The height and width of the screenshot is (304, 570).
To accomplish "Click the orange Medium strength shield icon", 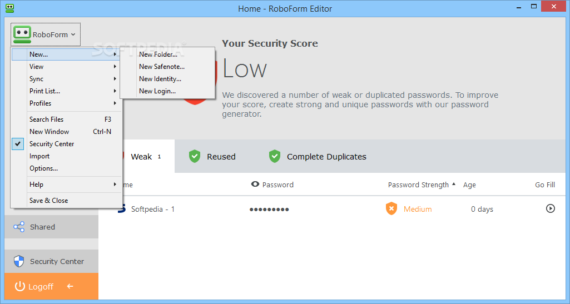I will [x=391, y=209].
